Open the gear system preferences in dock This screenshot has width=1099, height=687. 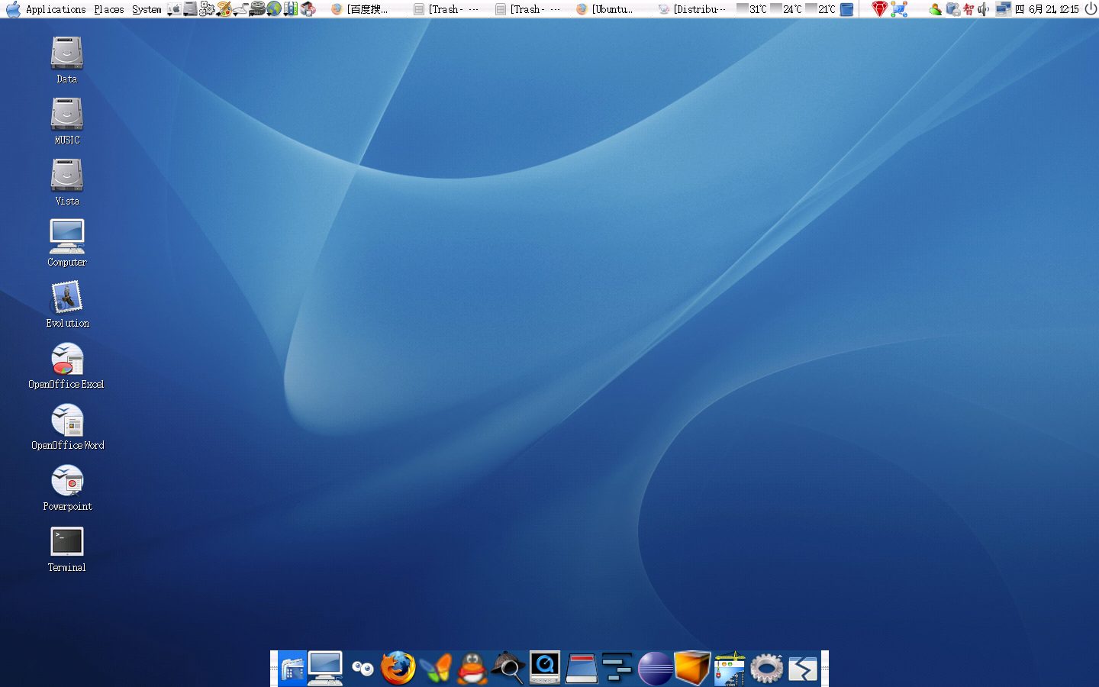tap(766, 669)
